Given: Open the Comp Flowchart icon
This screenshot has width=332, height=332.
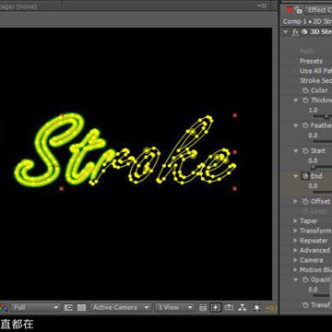Looking at the screenshot, I should (x=243, y=307).
